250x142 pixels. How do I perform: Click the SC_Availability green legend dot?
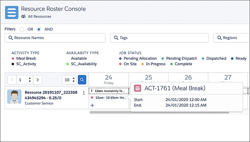67,64
